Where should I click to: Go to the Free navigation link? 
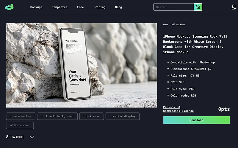80,7
